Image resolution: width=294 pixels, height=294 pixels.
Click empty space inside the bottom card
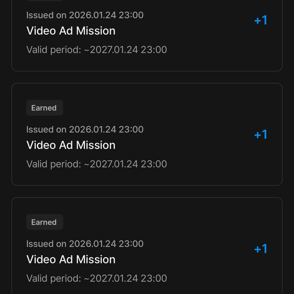[196, 222]
